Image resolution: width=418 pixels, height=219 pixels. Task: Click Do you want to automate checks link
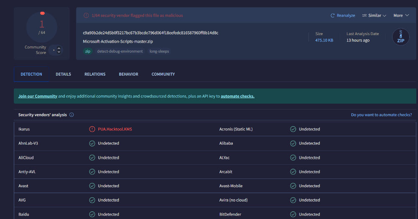(381, 115)
